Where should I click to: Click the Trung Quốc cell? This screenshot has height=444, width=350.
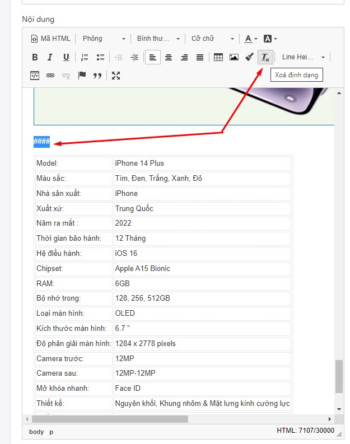(x=202, y=208)
